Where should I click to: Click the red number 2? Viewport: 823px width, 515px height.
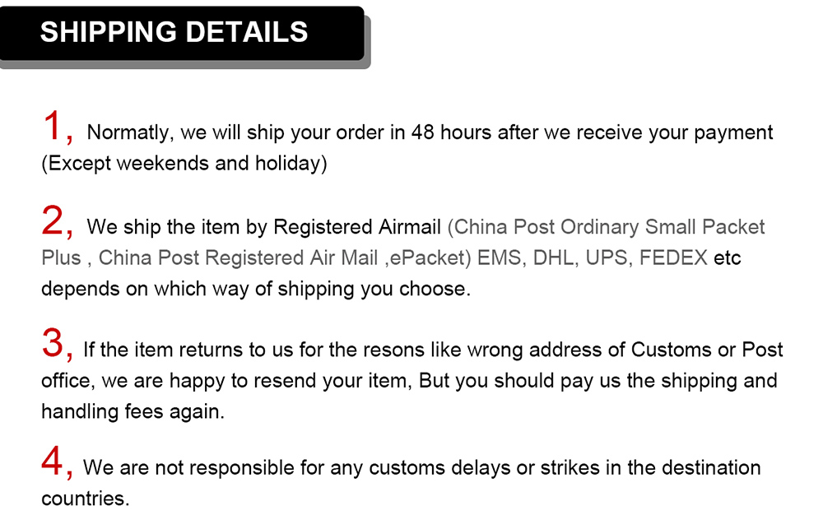[53, 221]
